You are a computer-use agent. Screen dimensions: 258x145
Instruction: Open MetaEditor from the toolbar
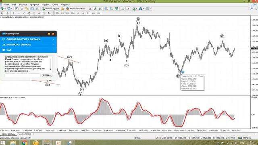click(62, 9)
